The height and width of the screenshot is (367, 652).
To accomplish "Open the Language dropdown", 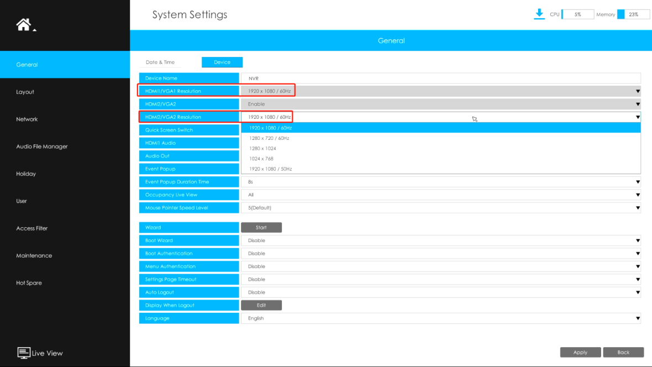I will click(441, 318).
